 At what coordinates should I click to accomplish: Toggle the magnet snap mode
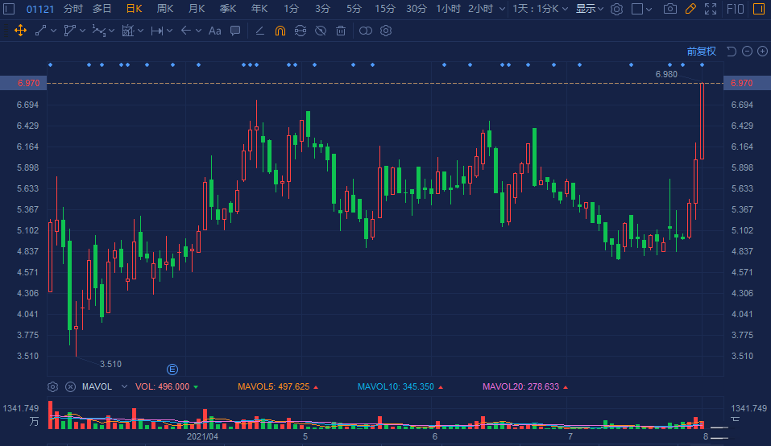click(x=280, y=31)
